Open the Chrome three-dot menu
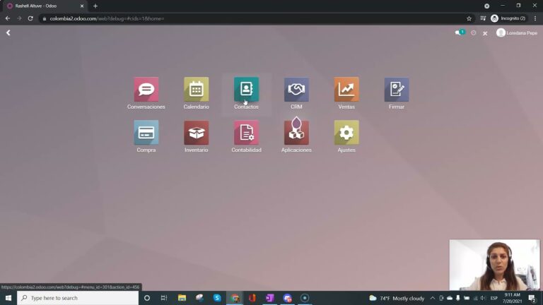The height and width of the screenshot is (305, 543). 535,18
